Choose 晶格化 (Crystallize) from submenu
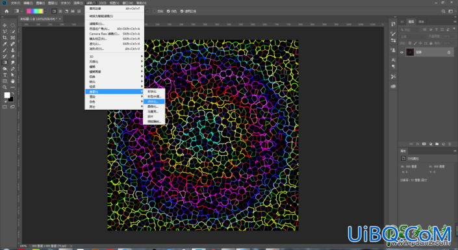Image resolution: width=458 pixels, height=250 pixels. click(154, 106)
